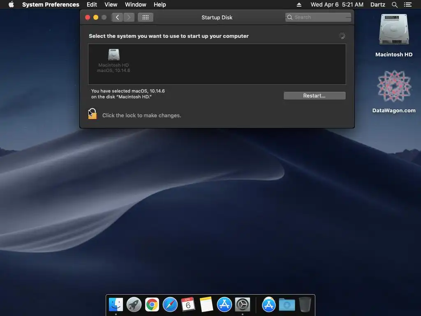
Task: Click the 'Click the lock to make changes.' text
Action: coord(141,115)
